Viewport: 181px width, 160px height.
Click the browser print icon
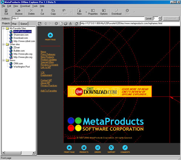coord(66,24)
